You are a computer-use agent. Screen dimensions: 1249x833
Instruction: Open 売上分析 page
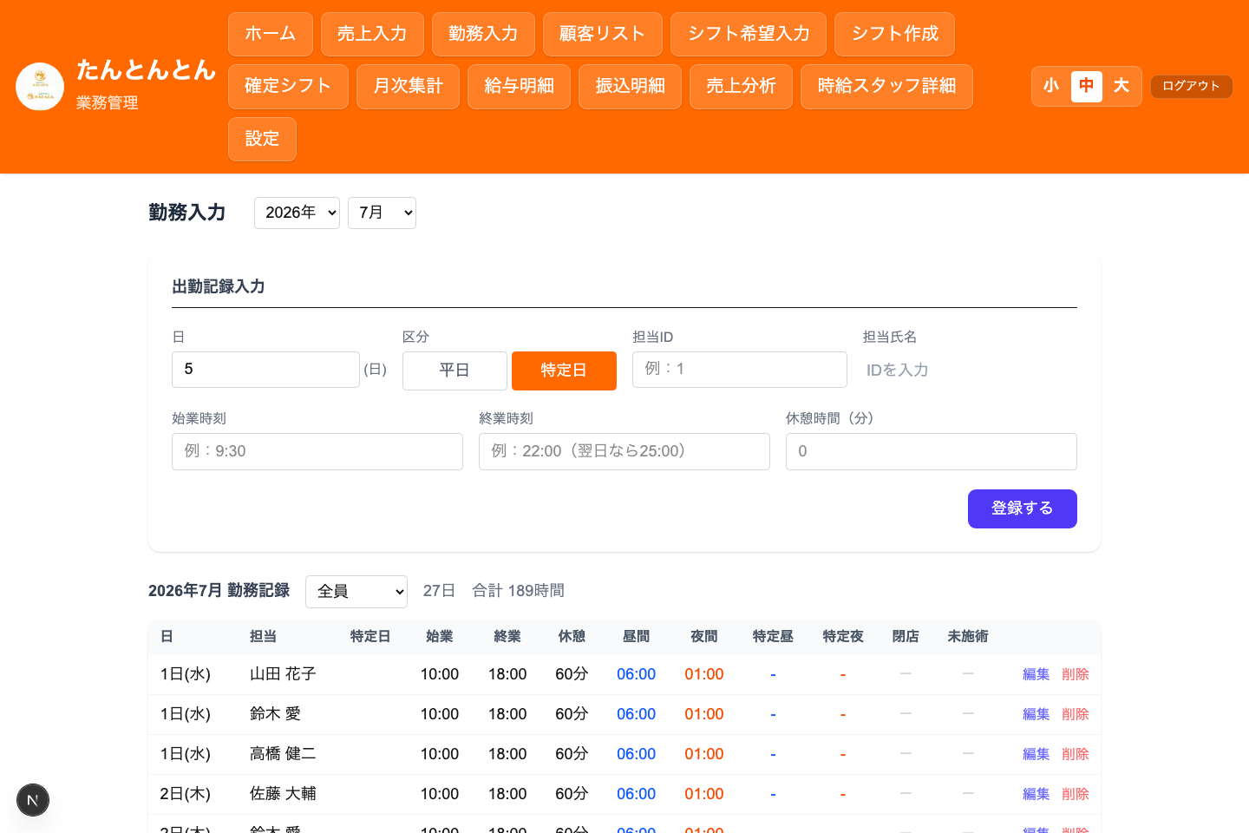pyautogui.click(x=741, y=87)
